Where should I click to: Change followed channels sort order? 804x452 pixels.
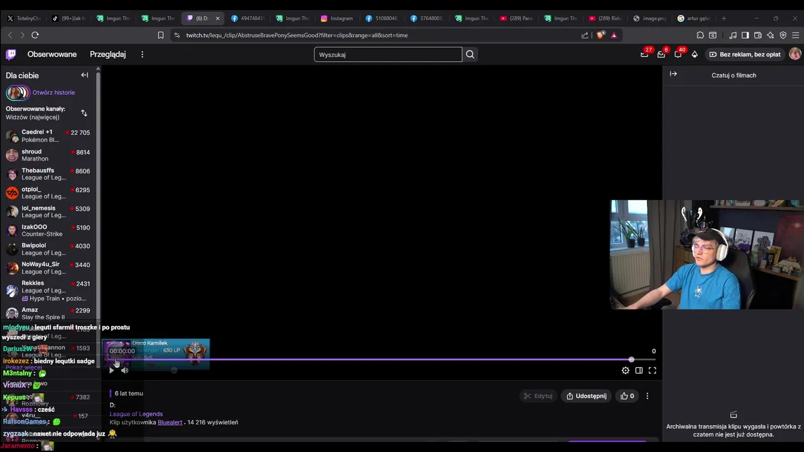coord(84,113)
